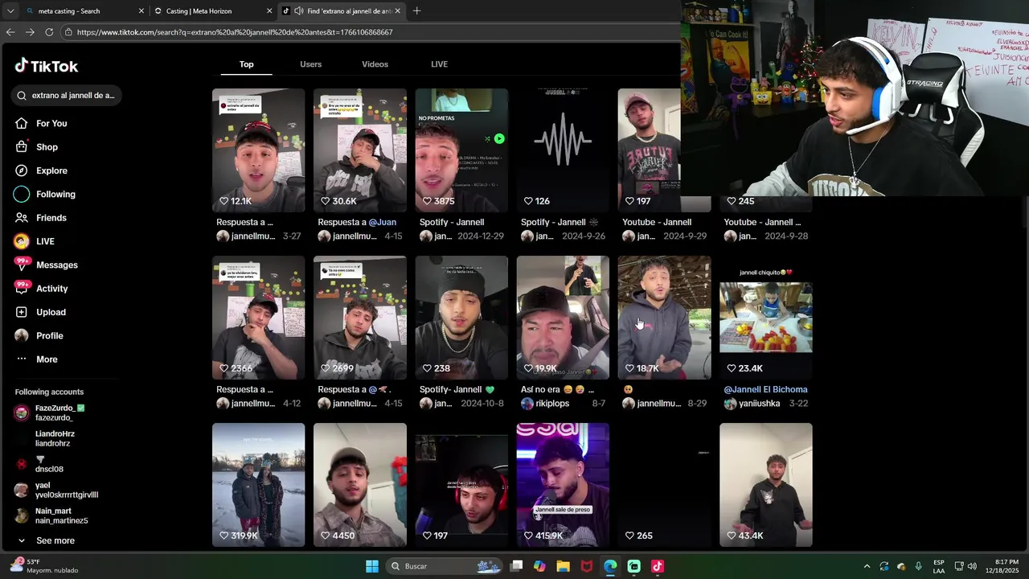Click the Windows Buscar search box
1029x579 pixels.
(x=443, y=566)
